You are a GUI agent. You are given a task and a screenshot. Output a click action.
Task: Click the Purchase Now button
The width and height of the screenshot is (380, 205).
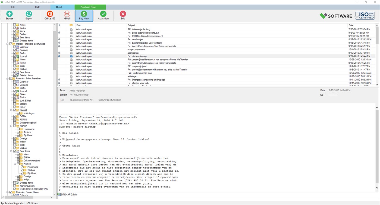(88, 7)
